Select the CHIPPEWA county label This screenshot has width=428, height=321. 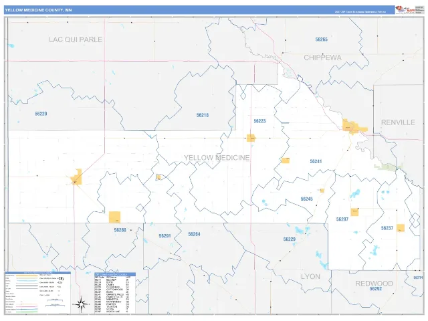[322, 58]
